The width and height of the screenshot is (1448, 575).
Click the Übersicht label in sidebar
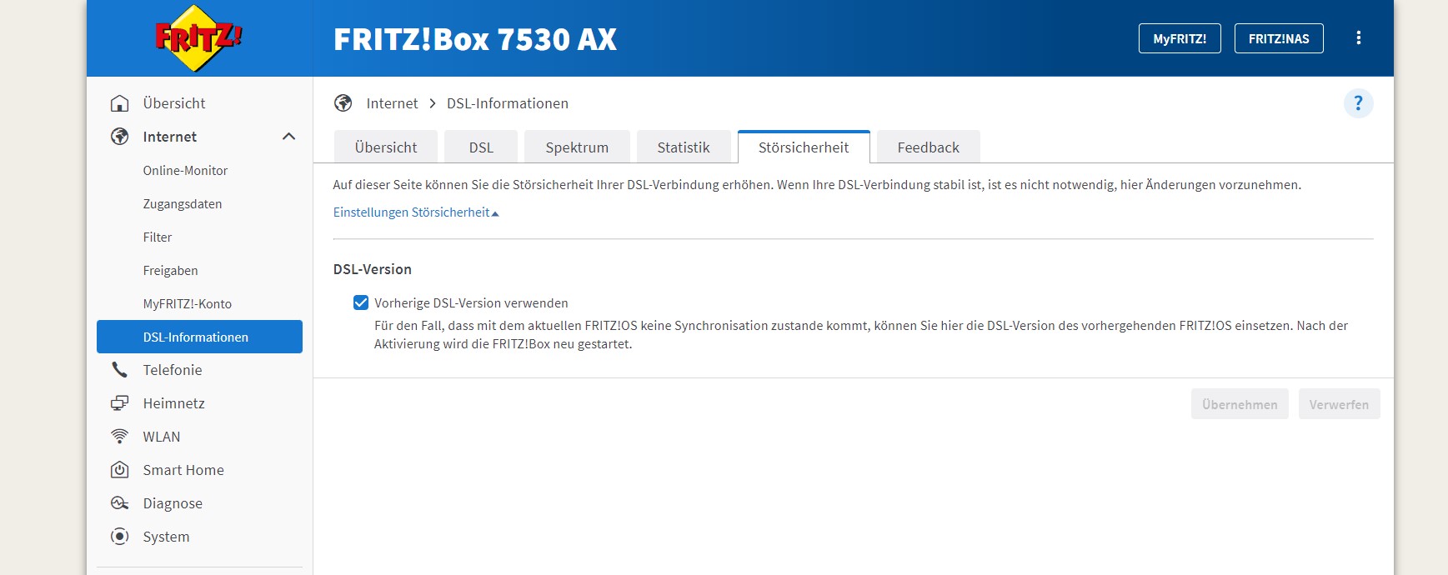[x=174, y=103]
